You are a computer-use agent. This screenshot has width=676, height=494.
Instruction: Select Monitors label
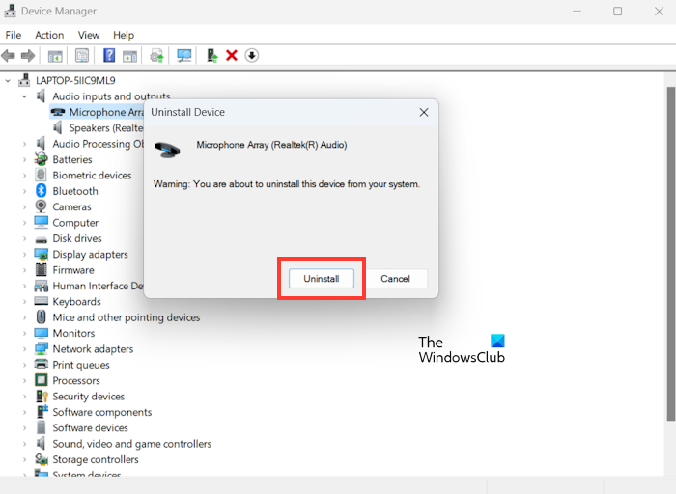tap(73, 333)
